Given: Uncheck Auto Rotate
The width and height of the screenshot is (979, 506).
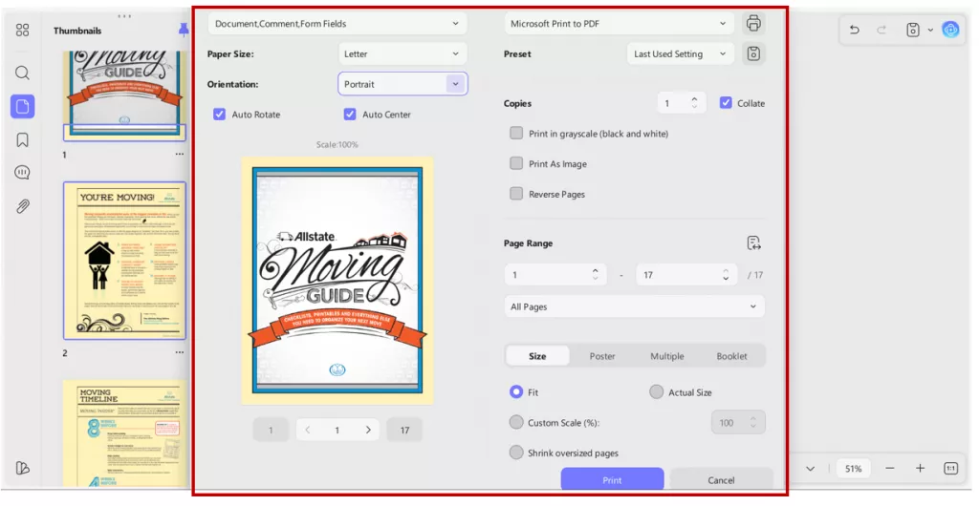Looking at the screenshot, I should 219,114.
